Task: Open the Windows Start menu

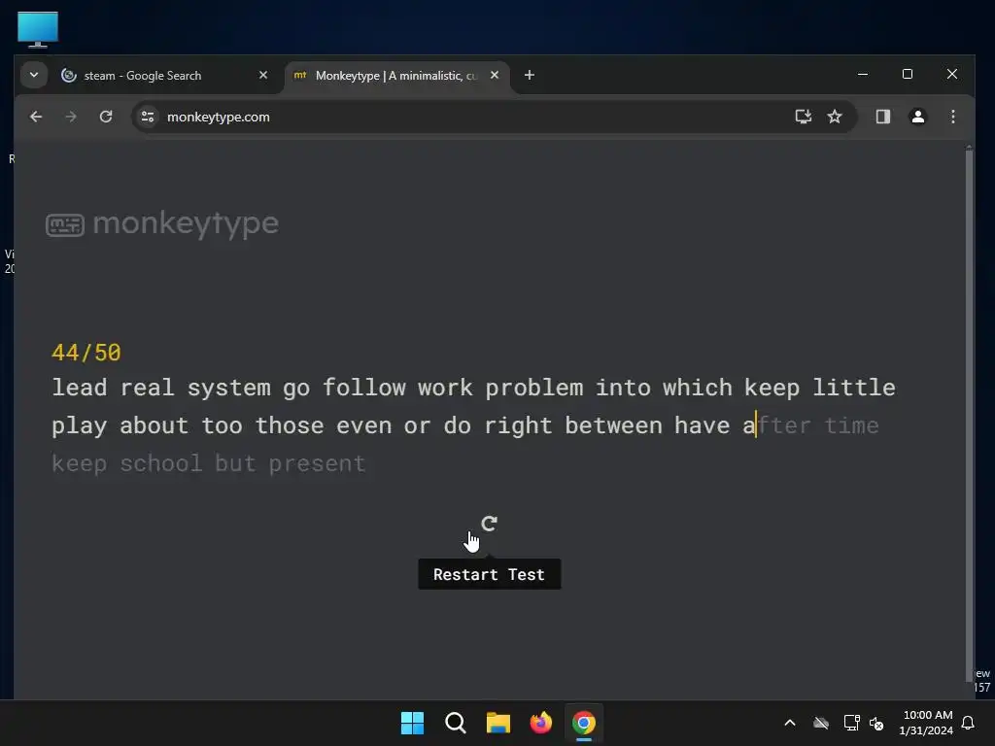Action: 412,723
